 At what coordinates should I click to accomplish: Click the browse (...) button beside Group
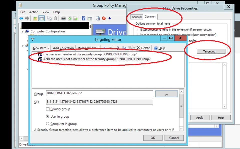click(x=166, y=94)
